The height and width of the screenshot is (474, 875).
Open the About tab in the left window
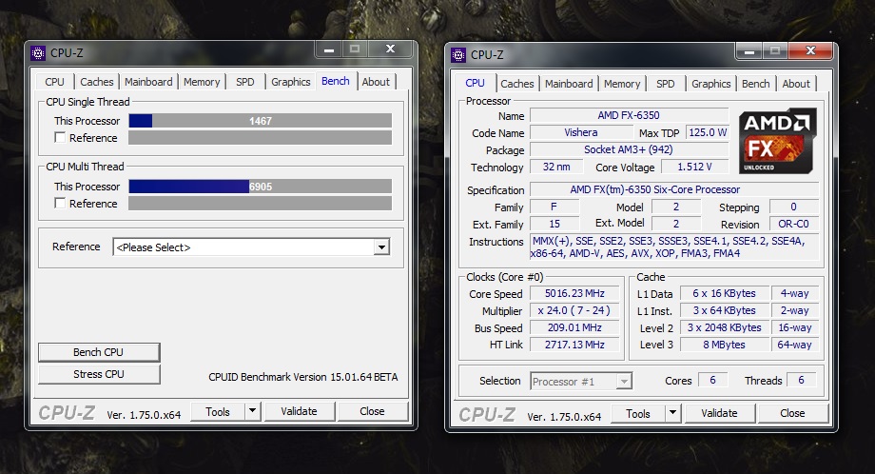point(376,82)
